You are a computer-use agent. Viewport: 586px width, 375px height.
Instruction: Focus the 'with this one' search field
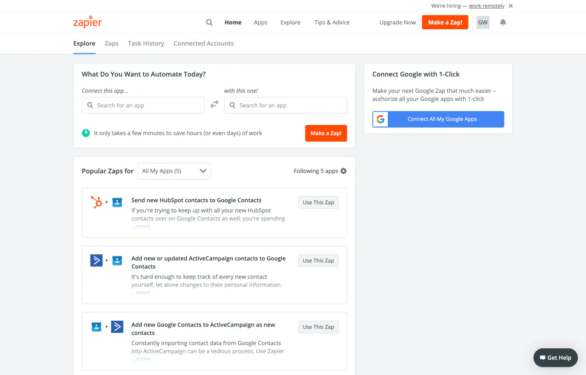pyautogui.click(x=286, y=105)
